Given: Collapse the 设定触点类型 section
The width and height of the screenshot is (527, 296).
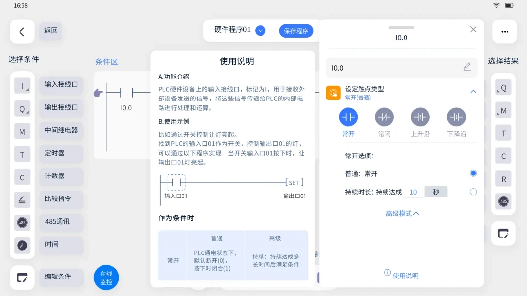Looking at the screenshot, I should tap(473, 91).
